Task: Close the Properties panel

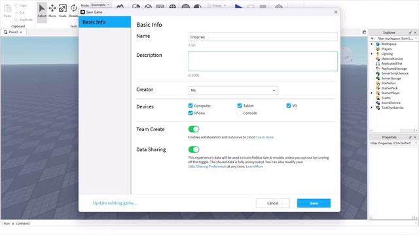Action: click(x=415, y=137)
